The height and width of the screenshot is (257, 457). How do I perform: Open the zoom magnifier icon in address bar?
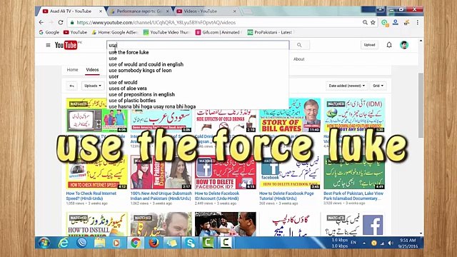(x=365, y=22)
